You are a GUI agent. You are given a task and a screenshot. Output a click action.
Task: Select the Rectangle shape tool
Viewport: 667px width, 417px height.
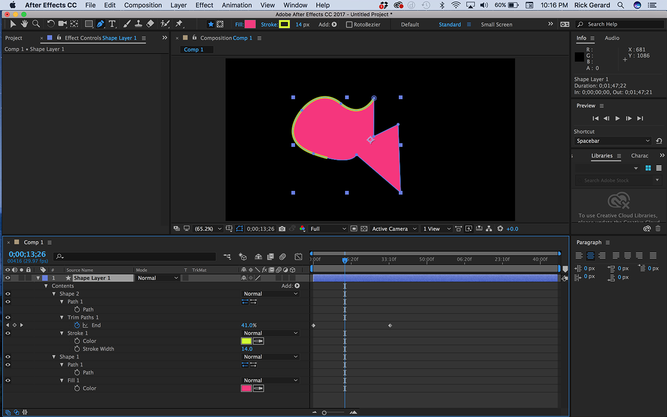[x=88, y=24]
